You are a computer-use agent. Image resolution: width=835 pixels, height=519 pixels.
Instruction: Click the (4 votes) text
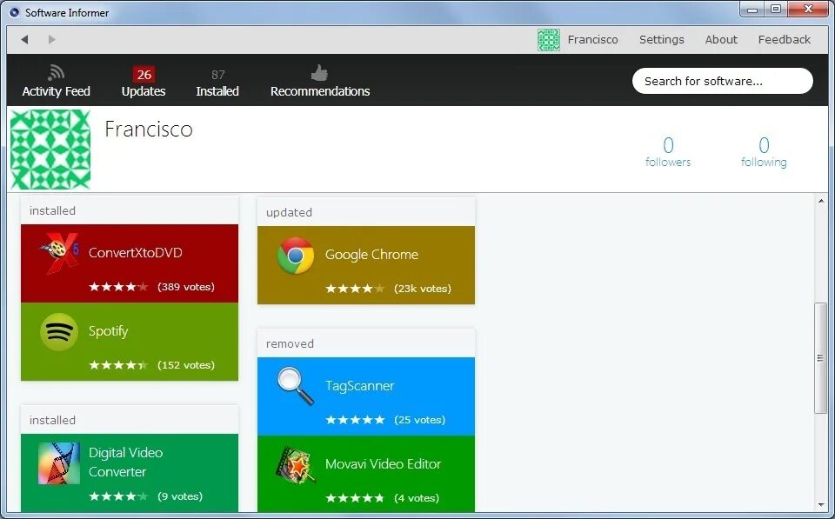click(x=417, y=498)
